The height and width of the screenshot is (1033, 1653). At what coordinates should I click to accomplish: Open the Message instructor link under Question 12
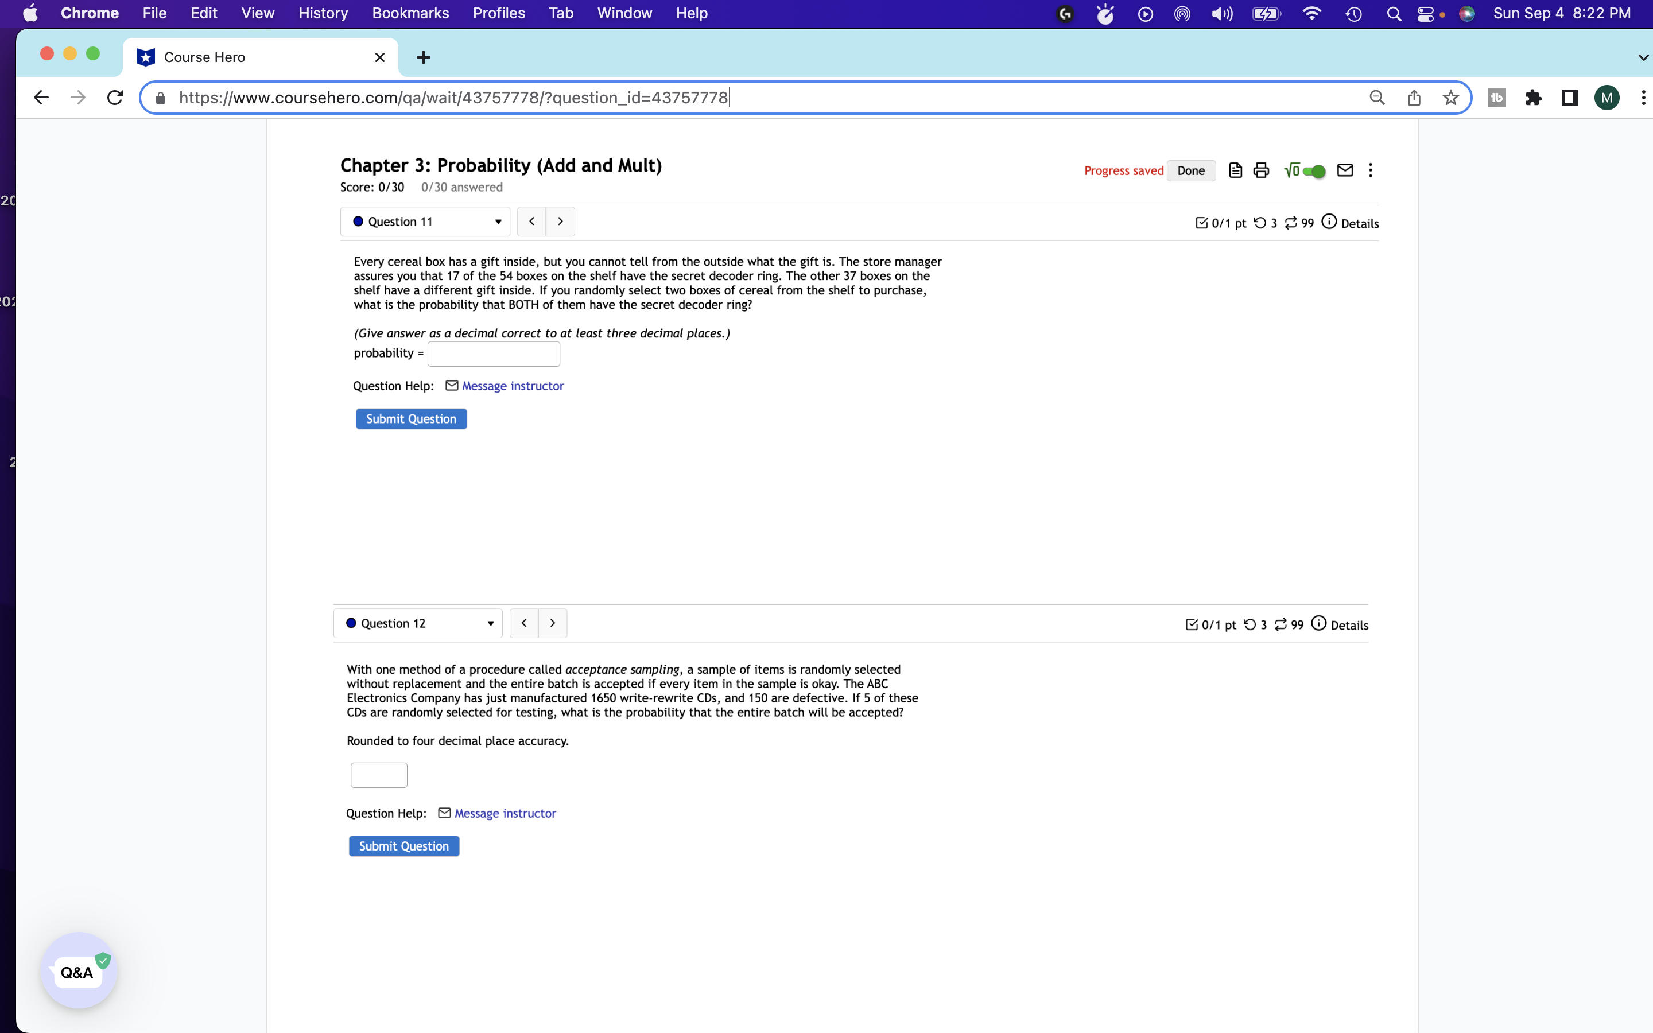pyautogui.click(x=504, y=813)
